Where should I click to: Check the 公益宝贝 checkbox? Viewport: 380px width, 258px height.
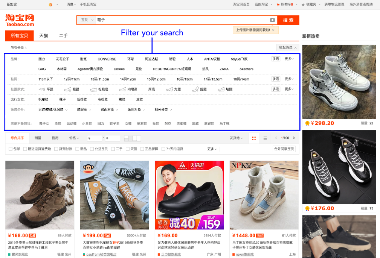[x=92, y=149]
